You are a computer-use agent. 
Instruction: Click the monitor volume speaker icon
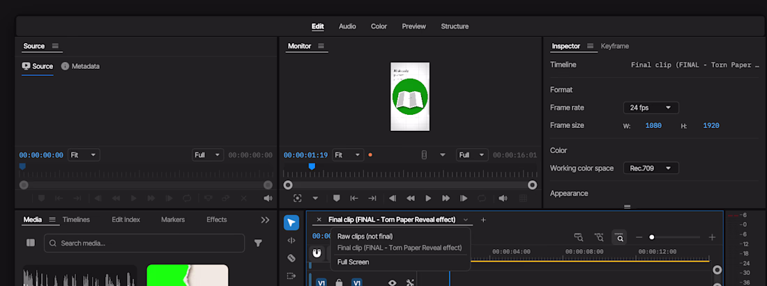coord(503,198)
